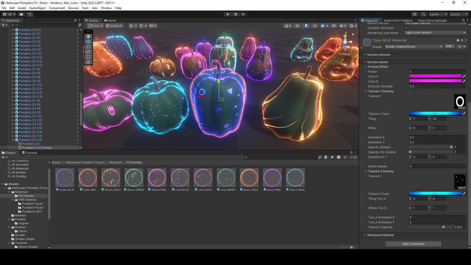Select Pumpkin_S3_Overlay in Hierarchy
The image size is (471, 265).
37,148
